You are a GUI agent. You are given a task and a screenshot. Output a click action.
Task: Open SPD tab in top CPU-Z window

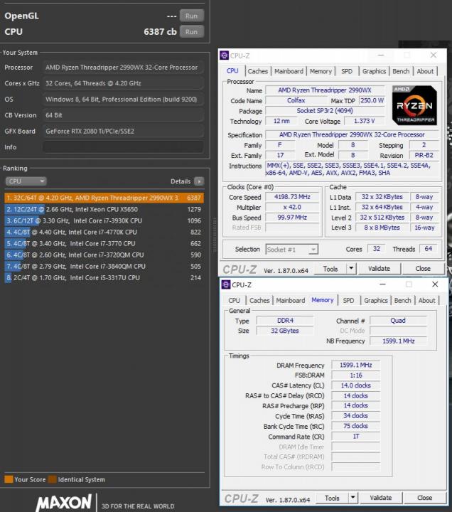click(x=347, y=71)
